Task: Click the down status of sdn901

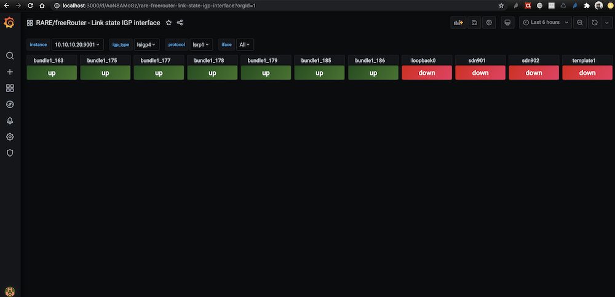Action: coord(480,73)
